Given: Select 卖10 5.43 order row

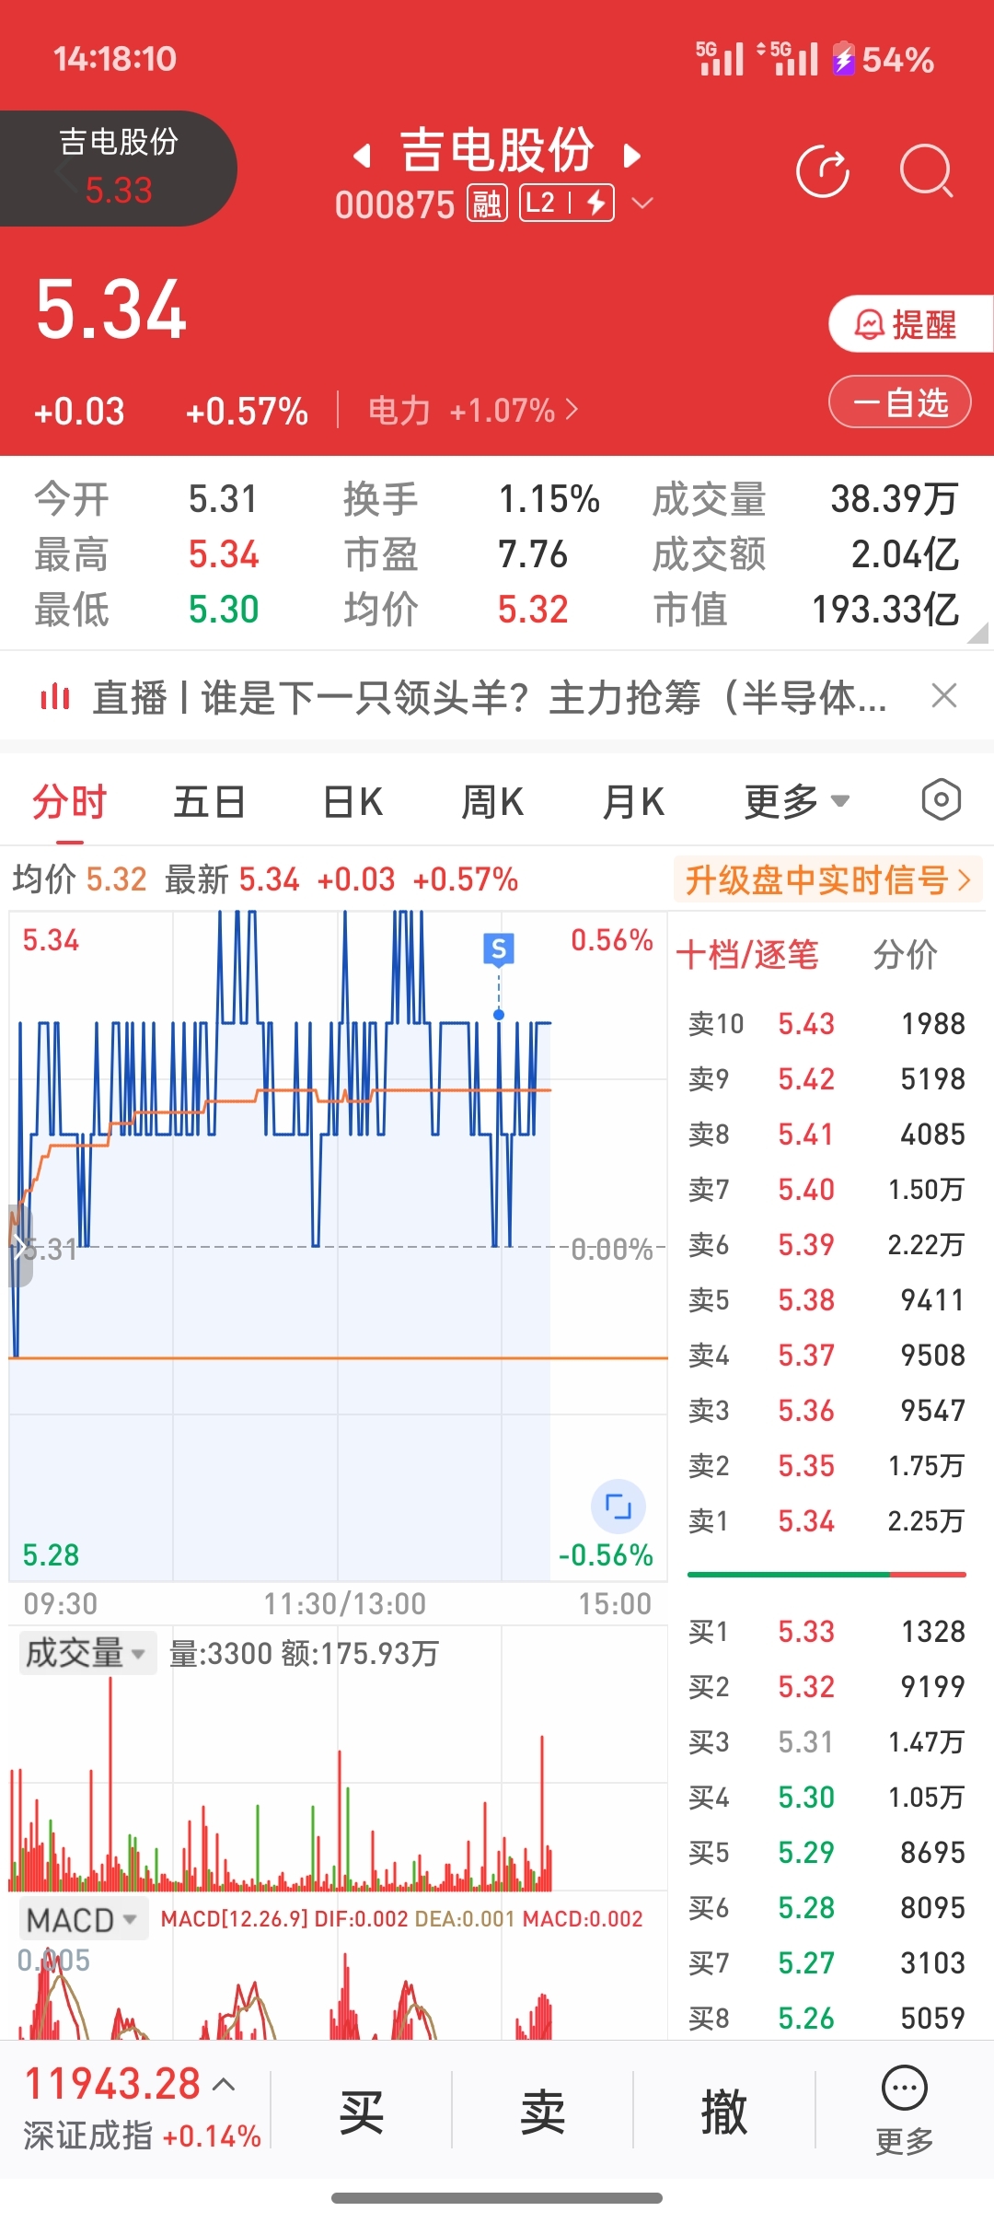Looking at the screenshot, I should (x=826, y=1023).
